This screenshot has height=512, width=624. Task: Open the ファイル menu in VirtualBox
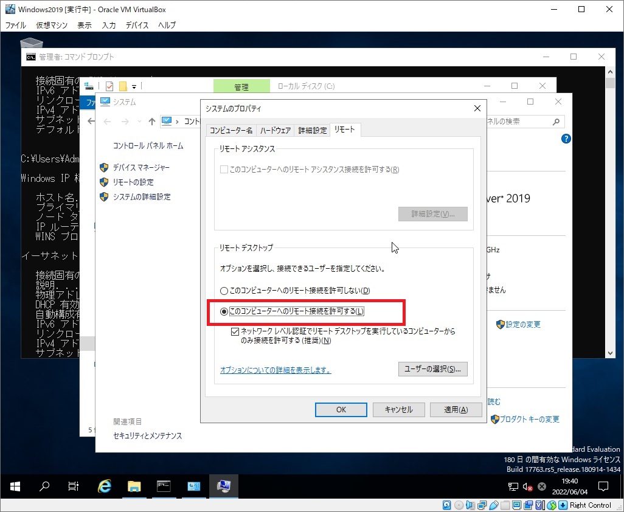point(16,25)
